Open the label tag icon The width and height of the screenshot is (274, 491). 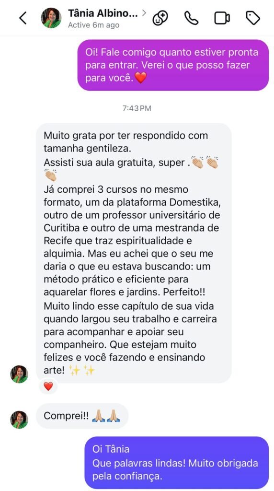253,18
